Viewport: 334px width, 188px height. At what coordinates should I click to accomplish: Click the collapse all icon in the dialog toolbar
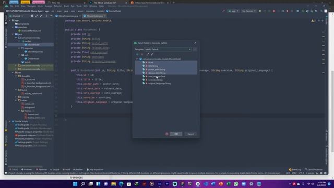(152, 54)
